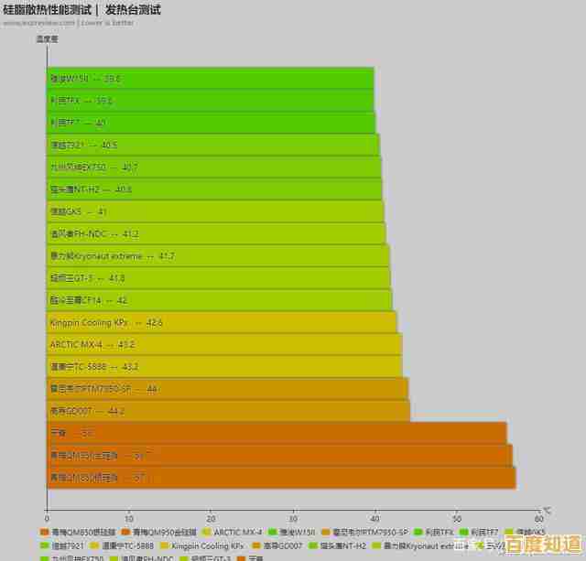586x561 pixels.
Task: Select the Kryonaut extreme 41.7 bar
Action: point(218,255)
